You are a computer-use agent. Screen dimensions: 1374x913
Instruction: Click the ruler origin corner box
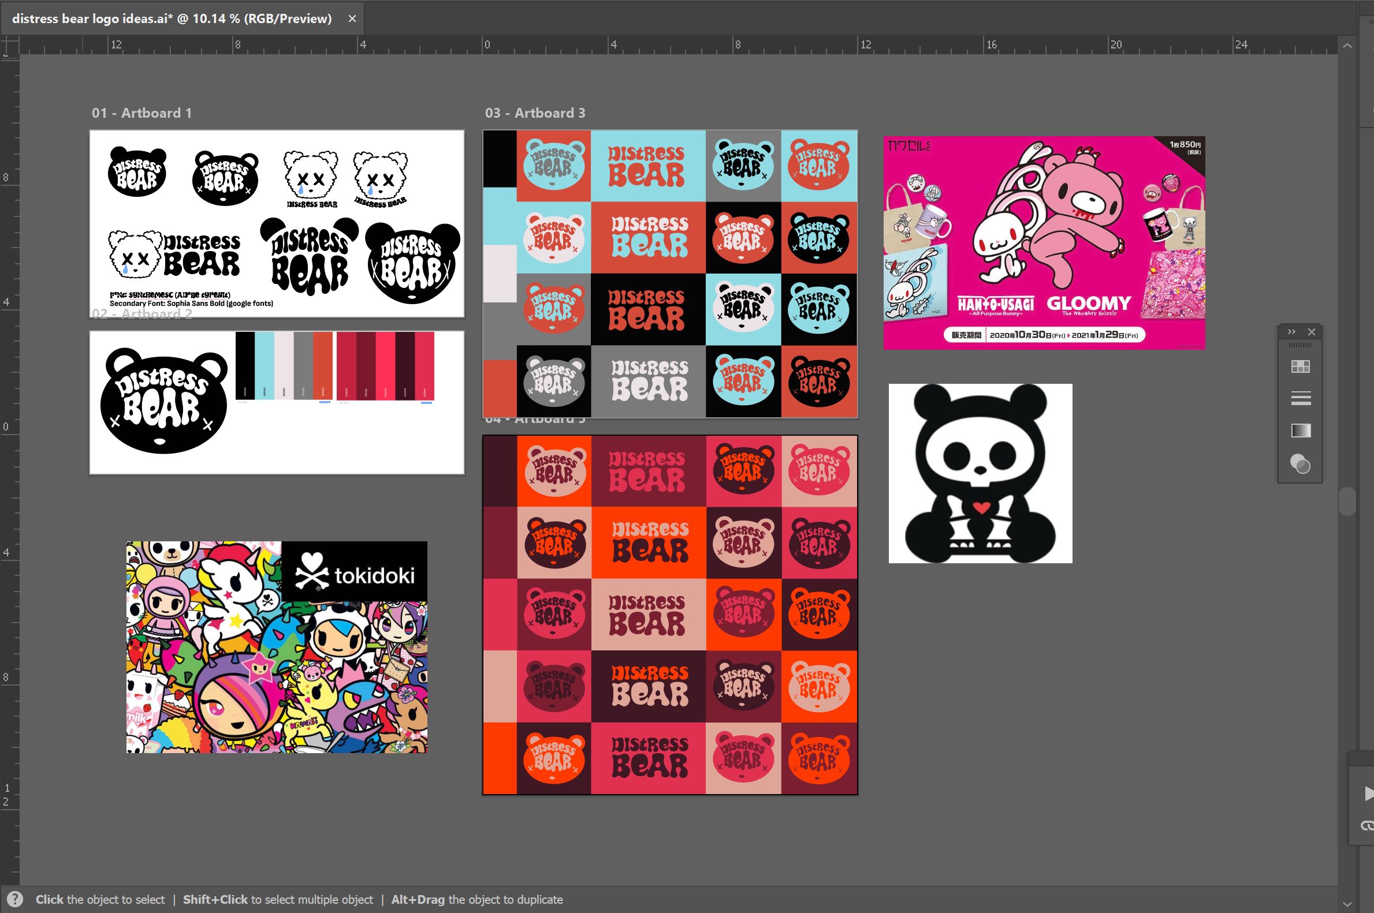10,46
